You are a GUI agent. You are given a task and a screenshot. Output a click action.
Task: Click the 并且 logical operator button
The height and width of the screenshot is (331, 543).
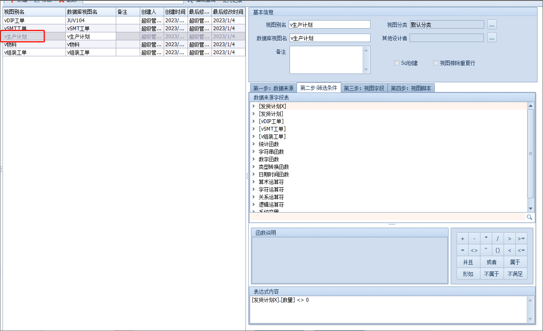468,262
